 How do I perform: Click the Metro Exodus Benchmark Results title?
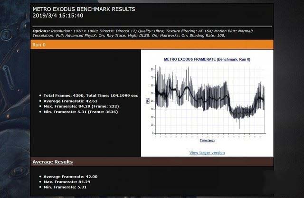(x=84, y=9)
